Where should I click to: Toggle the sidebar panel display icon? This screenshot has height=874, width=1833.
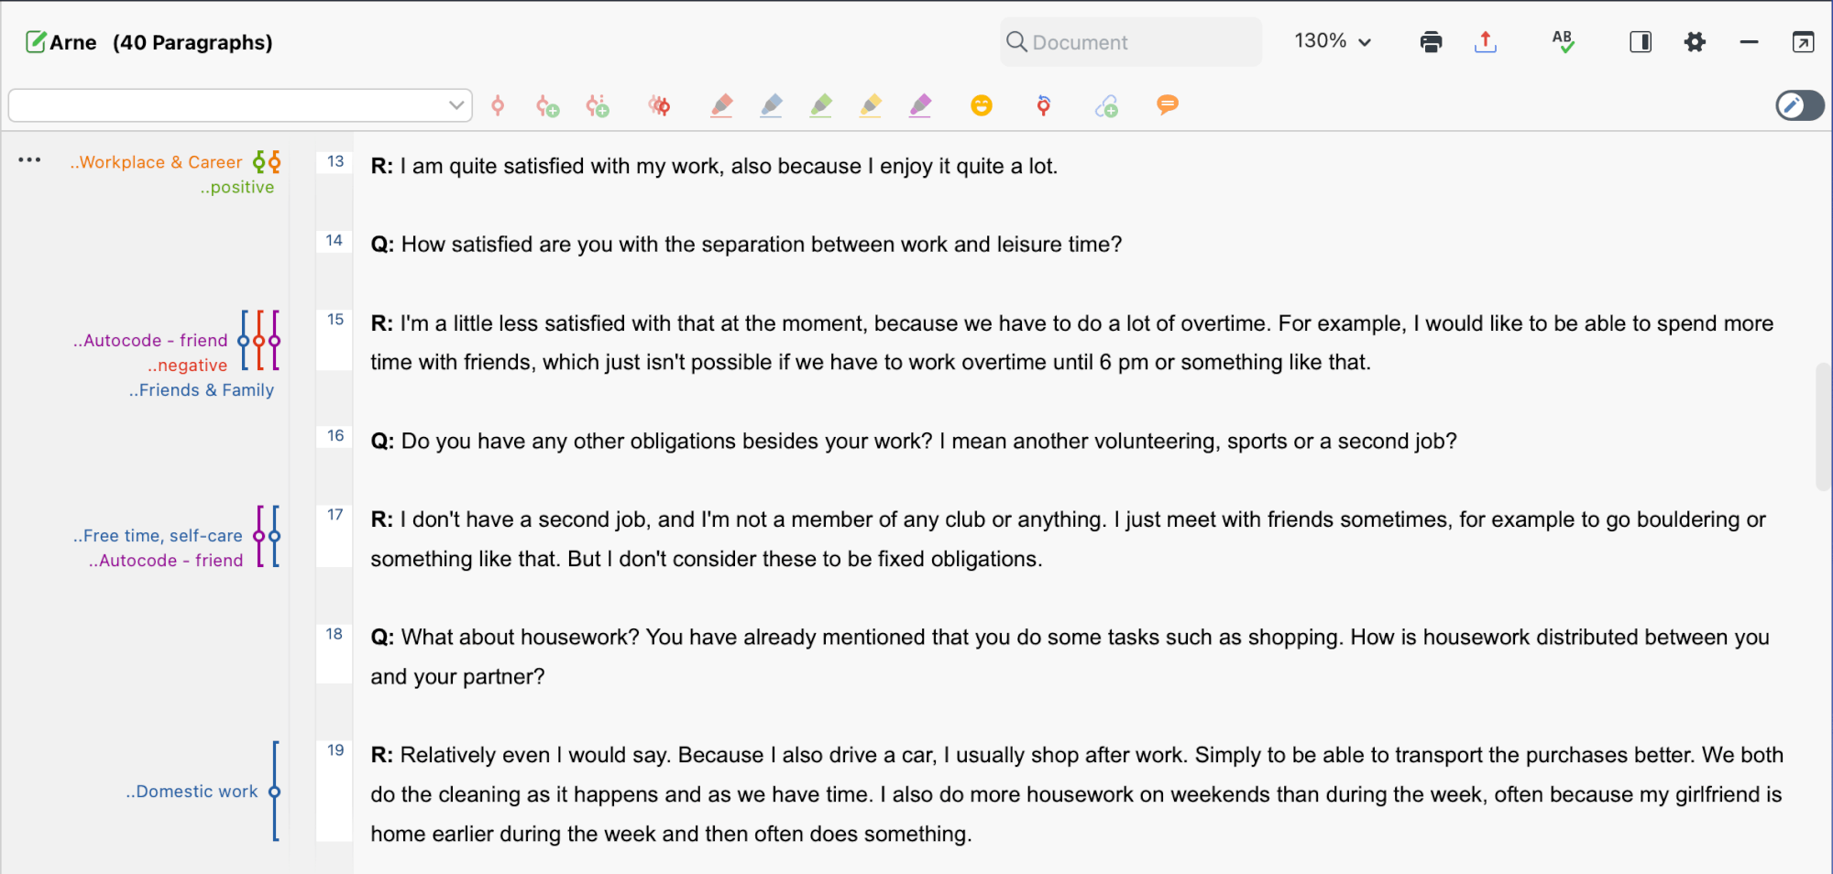1641,41
